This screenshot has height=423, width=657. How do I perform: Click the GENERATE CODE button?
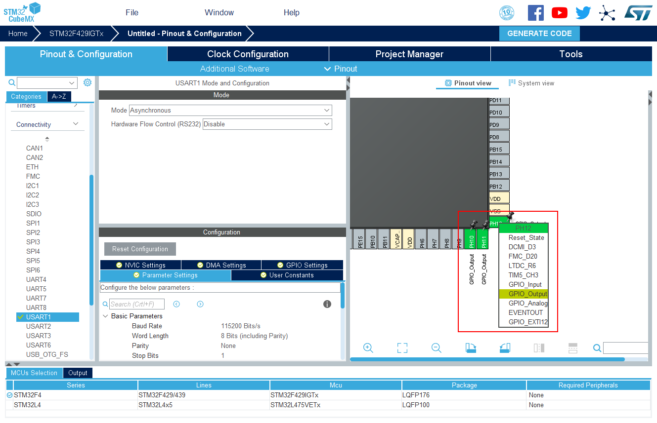pos(539,34)
